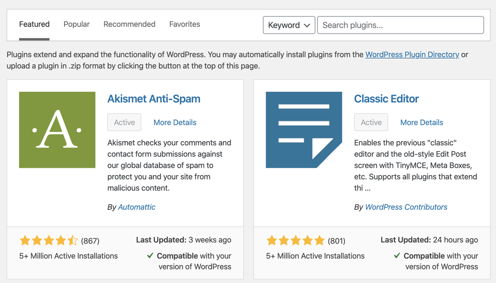Click the Akismet Active button
Image resolution: width=496 pixels, height=283 pixels.
point(124,122)
